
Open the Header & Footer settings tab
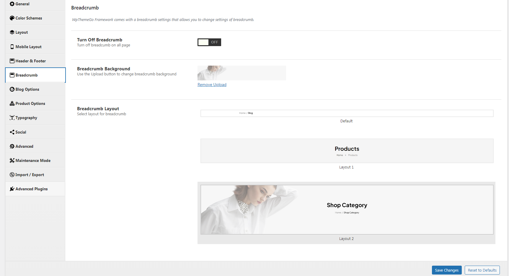[x=31, y=61]
